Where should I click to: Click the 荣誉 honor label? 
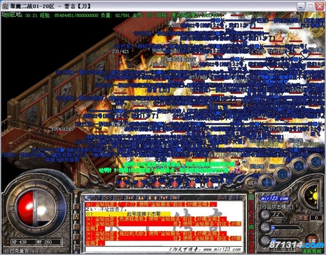click(303, 218)
